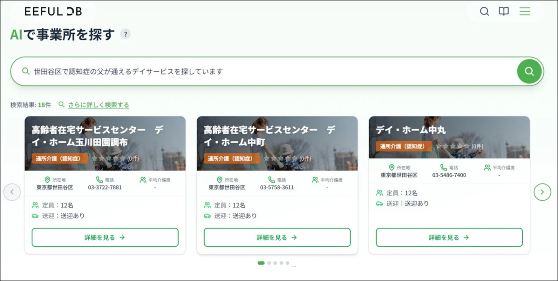Viewport: 558px width, 281px height.
Task: Open the hamburger navigation menu
Action: [525, 11]
